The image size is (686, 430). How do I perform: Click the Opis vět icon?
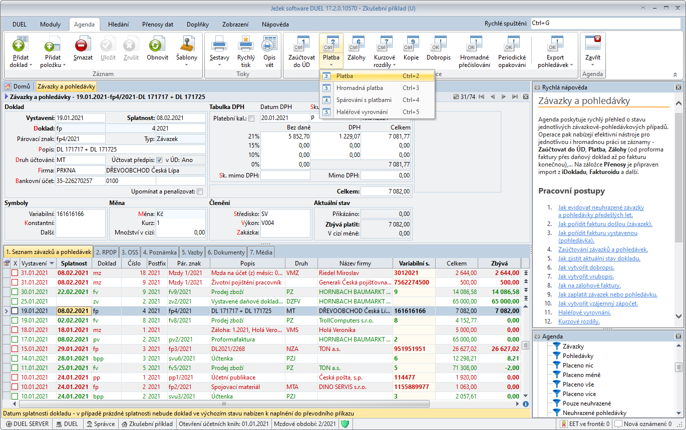[x=269, y=44]
